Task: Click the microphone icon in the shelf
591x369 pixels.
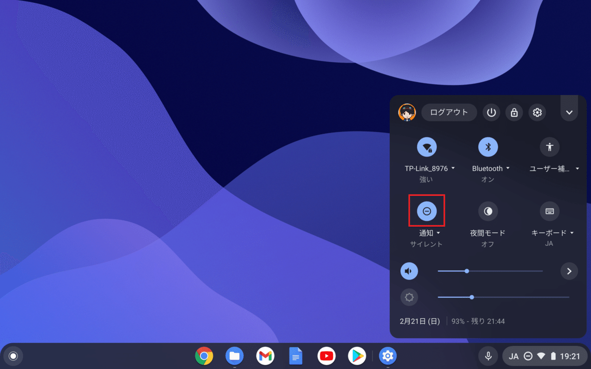Action: coord(488,356)
